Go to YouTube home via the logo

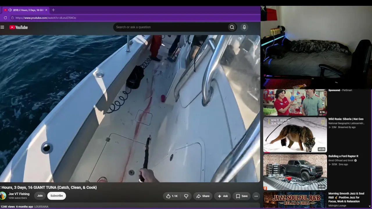(19, 27)
